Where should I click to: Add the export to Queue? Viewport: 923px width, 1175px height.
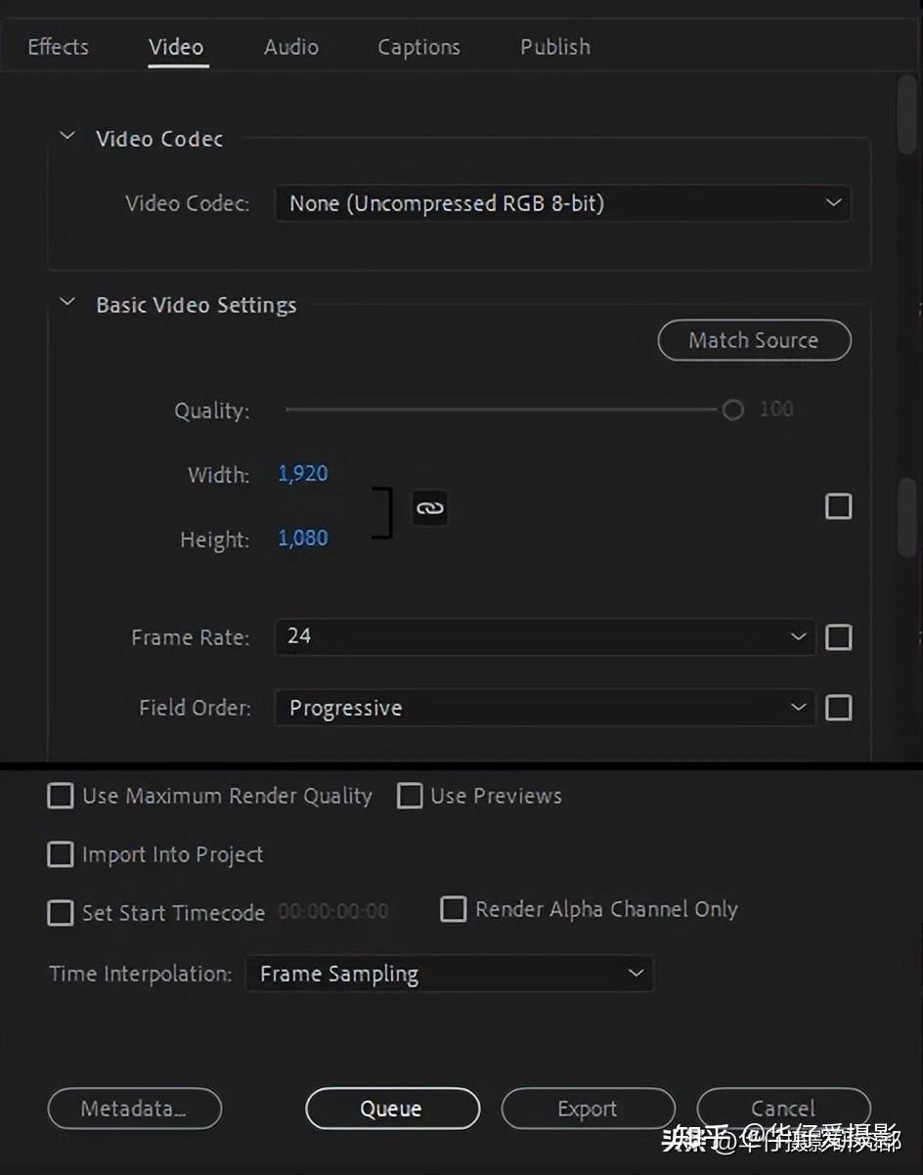click(392, 1109)
